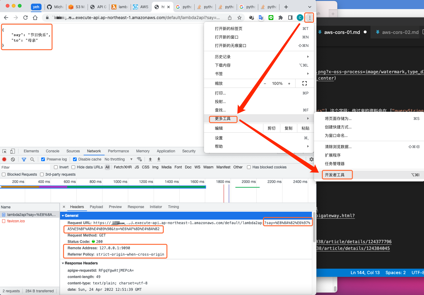Select lambda2api request row
The image size is (424, 295).
point(30,215)
